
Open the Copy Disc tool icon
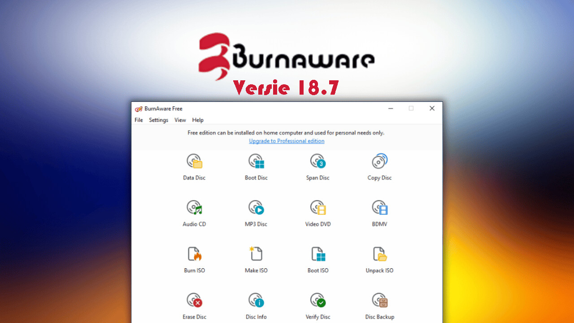(380, 161)
